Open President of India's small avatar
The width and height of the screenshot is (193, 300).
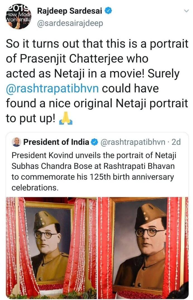click(x=16, y=142)
